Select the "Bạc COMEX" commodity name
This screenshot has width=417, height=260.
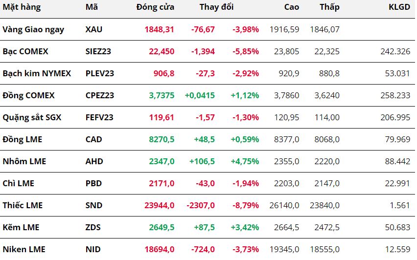tap(25, 51)
